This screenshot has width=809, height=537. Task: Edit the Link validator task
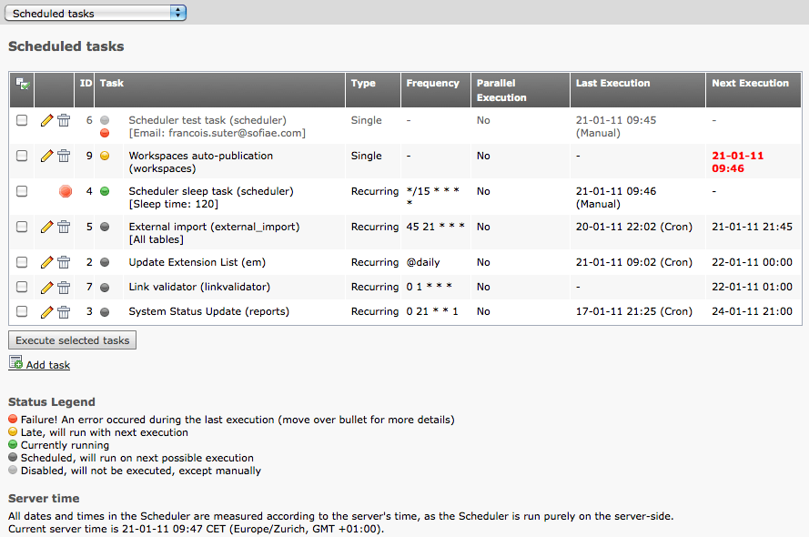47,287
